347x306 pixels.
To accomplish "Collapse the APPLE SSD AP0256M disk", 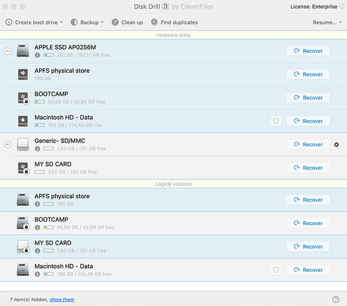I will [x=7, y=51].
